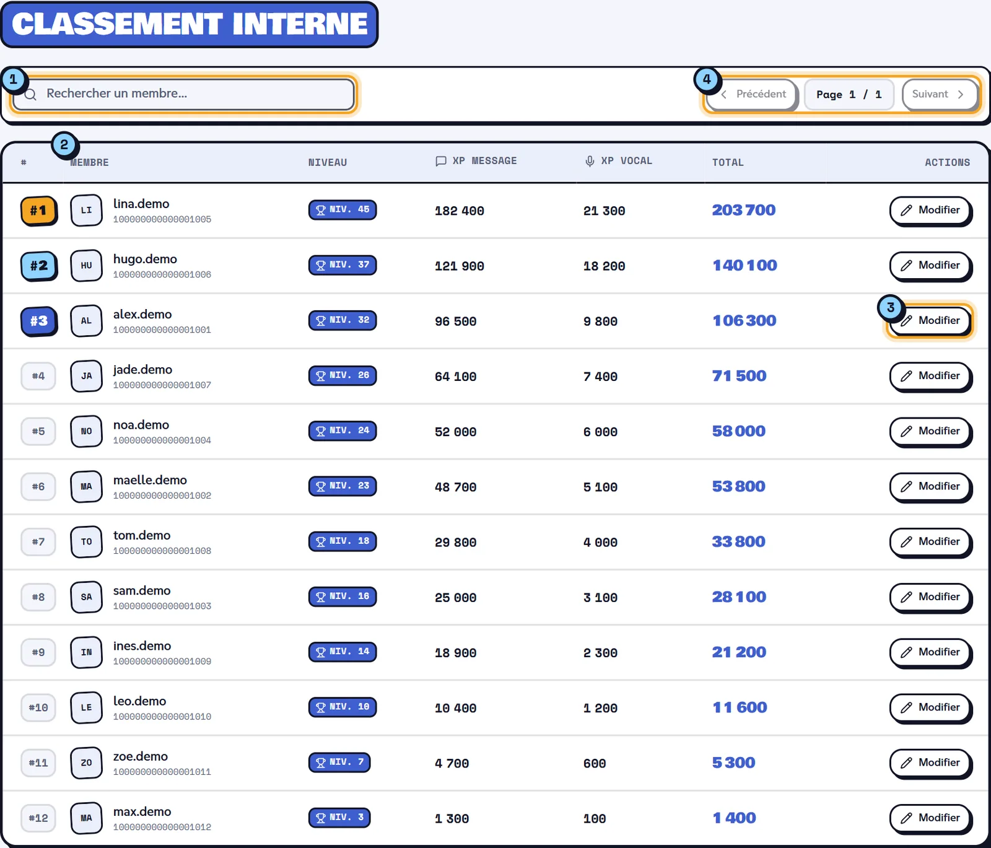Screen dimensions: 991x848
Task: Open Modifier for ines.demo
Action: pos(930,652)
